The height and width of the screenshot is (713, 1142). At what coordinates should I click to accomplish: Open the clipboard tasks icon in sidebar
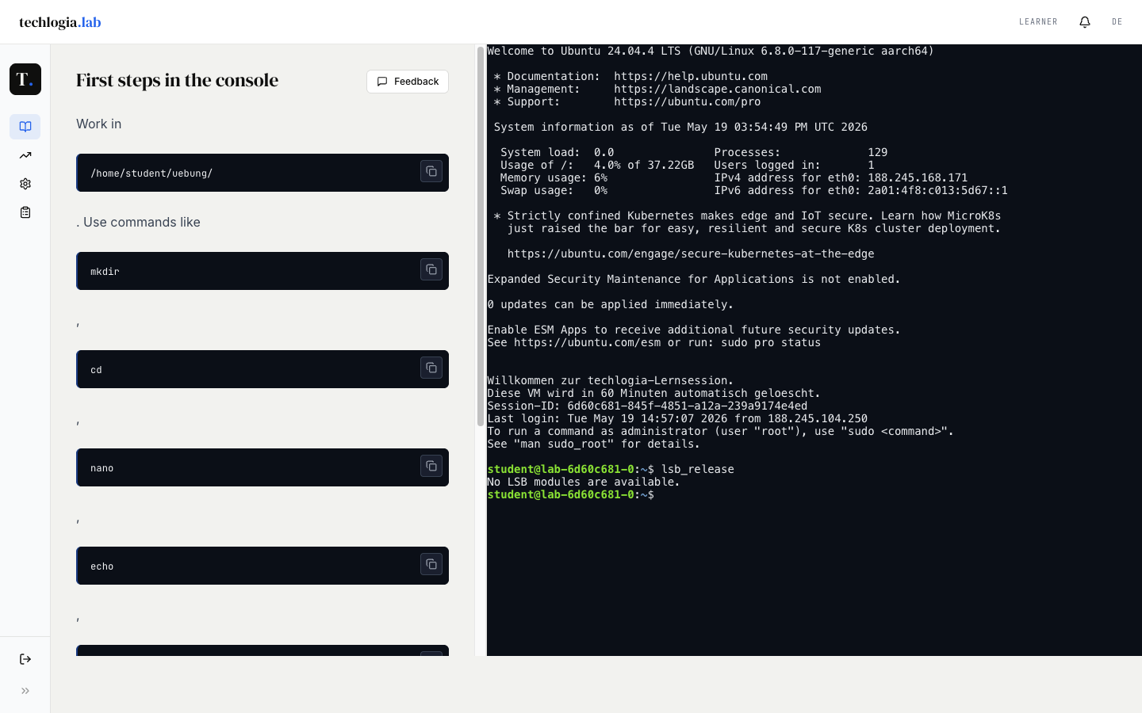point(25,212)
